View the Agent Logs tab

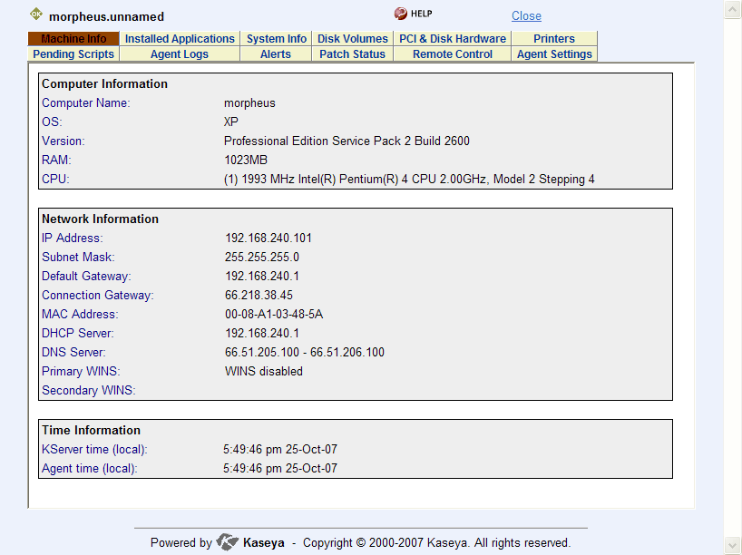180,54
